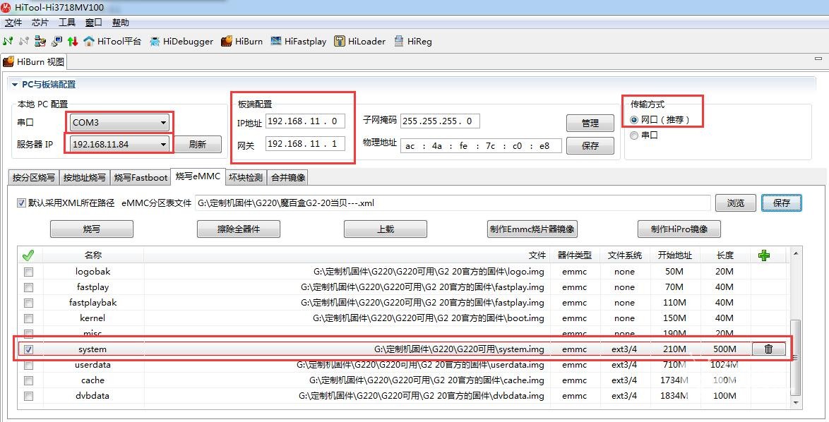Check the kernel partition checkbox
Screen dimensions: 829x422
tap(28, 318)
